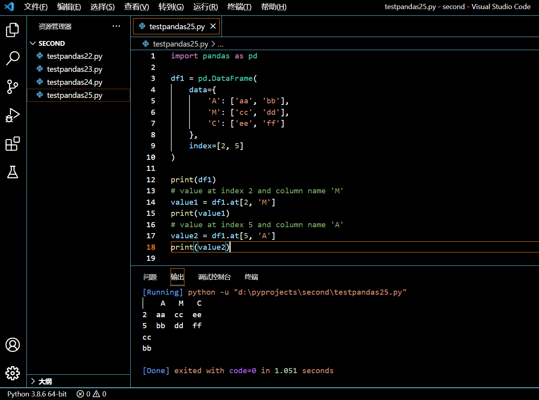
Task: Click line number 12 in the gutter
Action: point(151,179)
